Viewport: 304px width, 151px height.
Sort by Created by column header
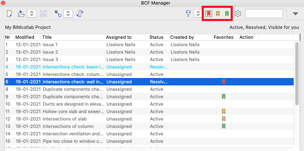191,37
